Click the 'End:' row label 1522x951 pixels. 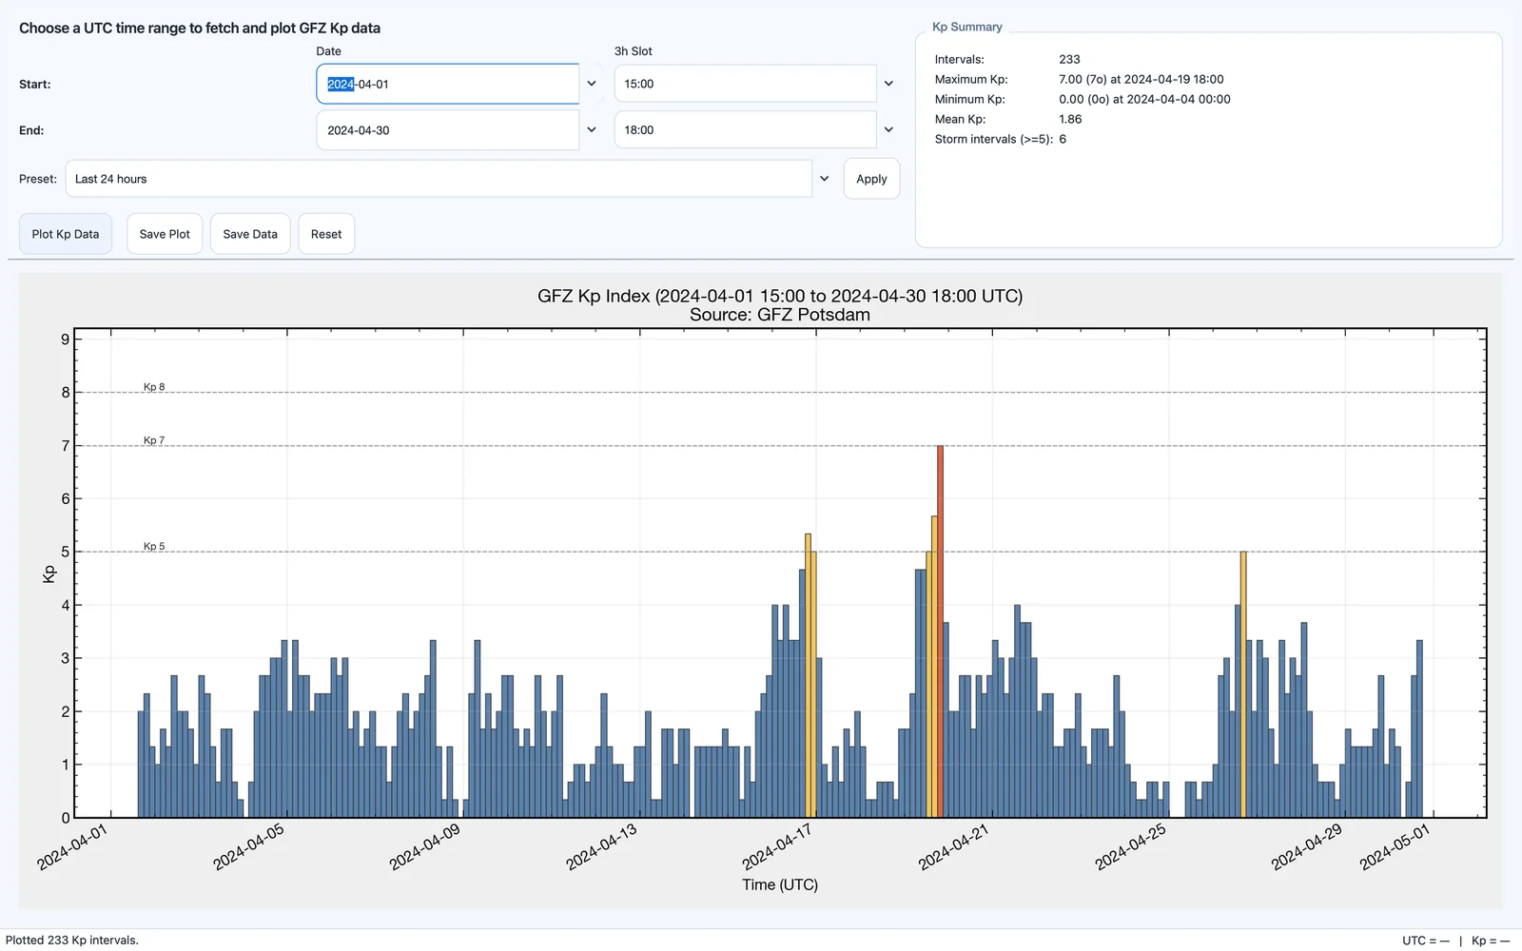click(x=31, y=130)
